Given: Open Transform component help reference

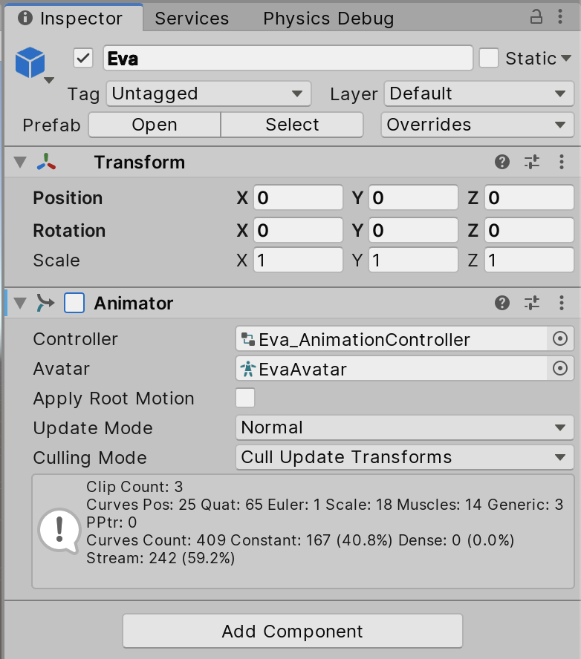Looking at the screenshot, I should coord(502,162).
